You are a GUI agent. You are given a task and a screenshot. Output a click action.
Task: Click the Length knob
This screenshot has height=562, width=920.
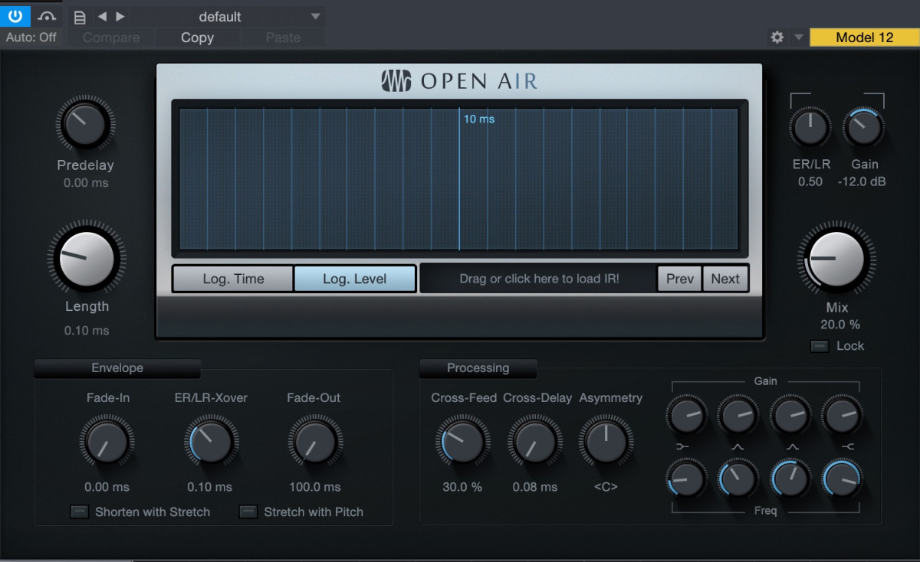tap(87, 258)
